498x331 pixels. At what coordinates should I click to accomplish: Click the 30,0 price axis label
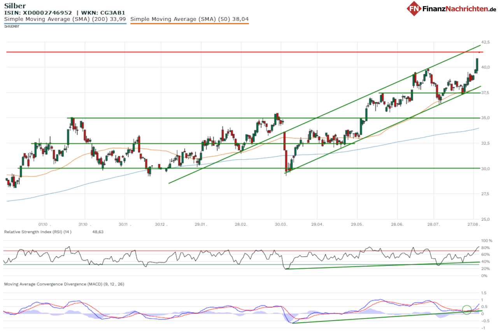(x=486, y=169)
